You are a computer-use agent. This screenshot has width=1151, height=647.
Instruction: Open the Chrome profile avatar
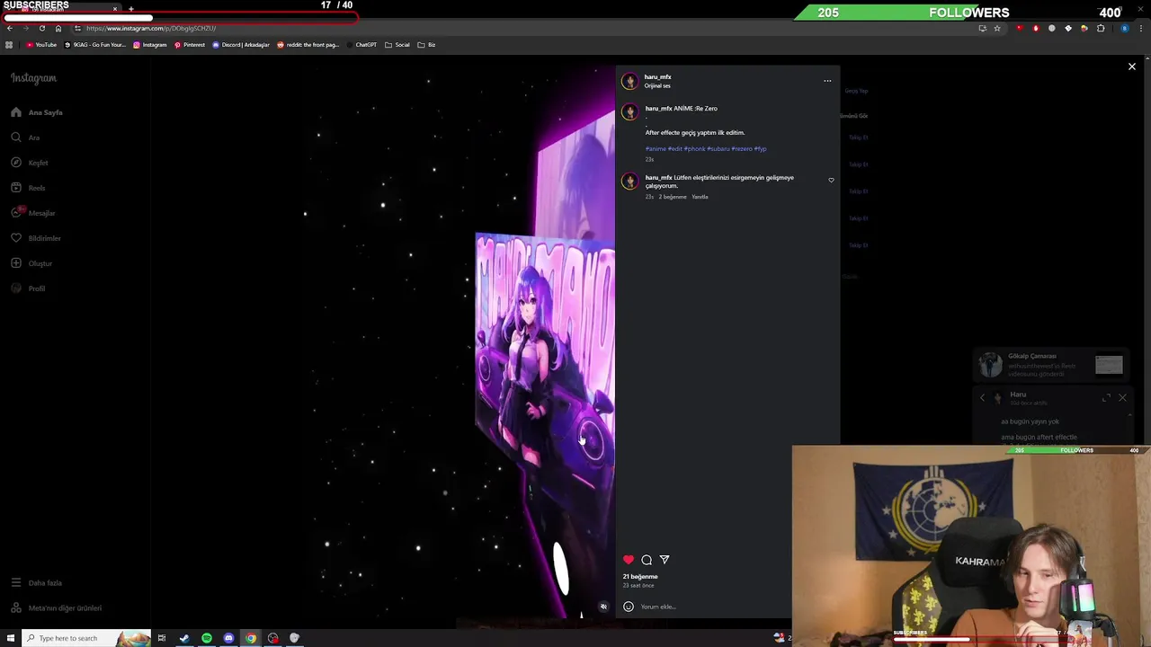pyautogui.click(x=1124, y=28)
